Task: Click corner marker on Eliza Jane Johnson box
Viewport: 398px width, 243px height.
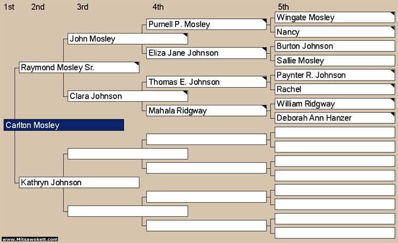Action: pyautogui.click(x=264, y=49)
